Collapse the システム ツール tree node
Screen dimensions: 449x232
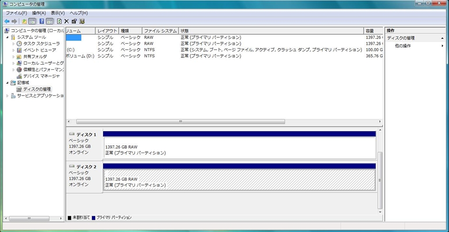pos(7,37)
